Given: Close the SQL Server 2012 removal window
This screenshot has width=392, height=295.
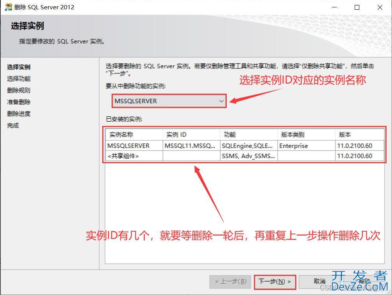Looking at the screenshot, I should tap(380, 7).
